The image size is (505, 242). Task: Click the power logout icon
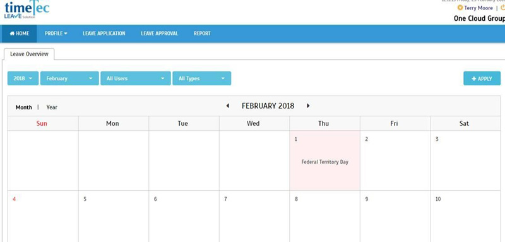(502, 8)
